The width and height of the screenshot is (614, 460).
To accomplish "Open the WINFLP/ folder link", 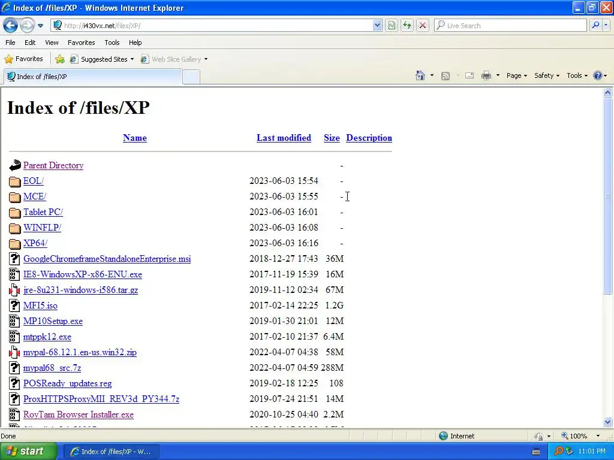I will pos(42,228).
